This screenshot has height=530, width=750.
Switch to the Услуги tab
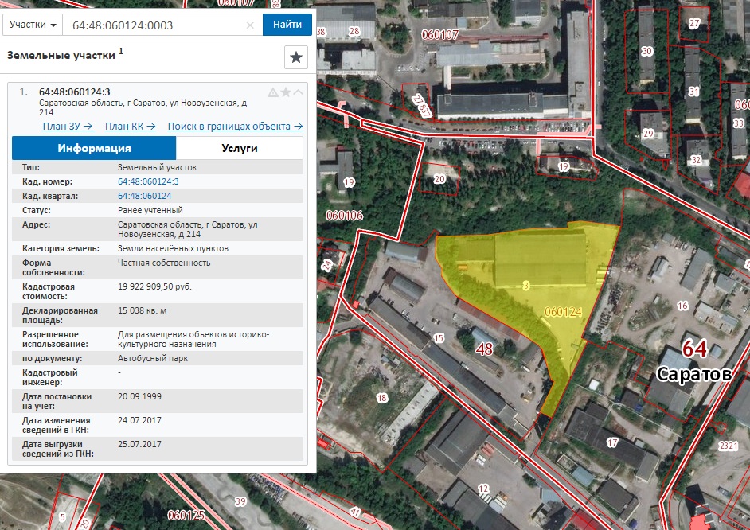[240, 148]
